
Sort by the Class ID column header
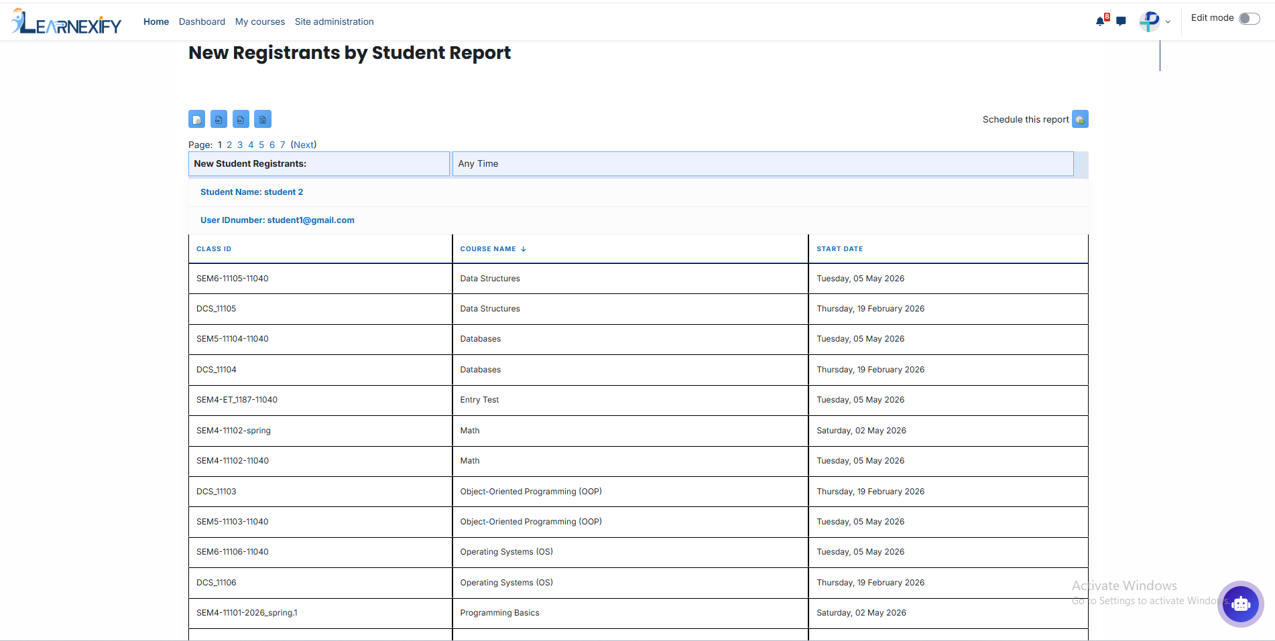coord(214,249)
